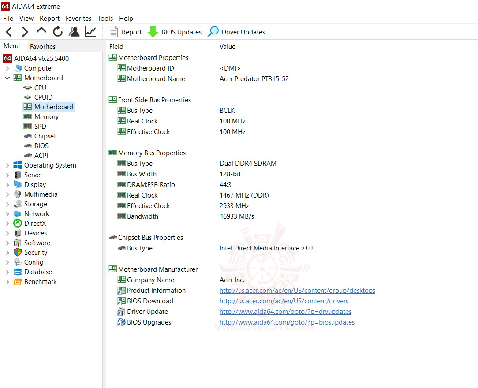The image size is (478, 388).
Task: Click the up-level arrow toolbar icon
Action: [41, 31]
